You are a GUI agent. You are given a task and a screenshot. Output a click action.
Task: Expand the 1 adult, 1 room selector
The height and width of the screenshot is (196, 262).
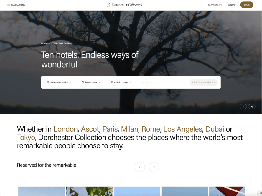click(x=121, y=82)
